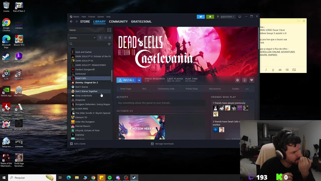This screenshot has height=181, width=321.
Task: Click the library search magnifier icon
Action: [x=71, y=44]
